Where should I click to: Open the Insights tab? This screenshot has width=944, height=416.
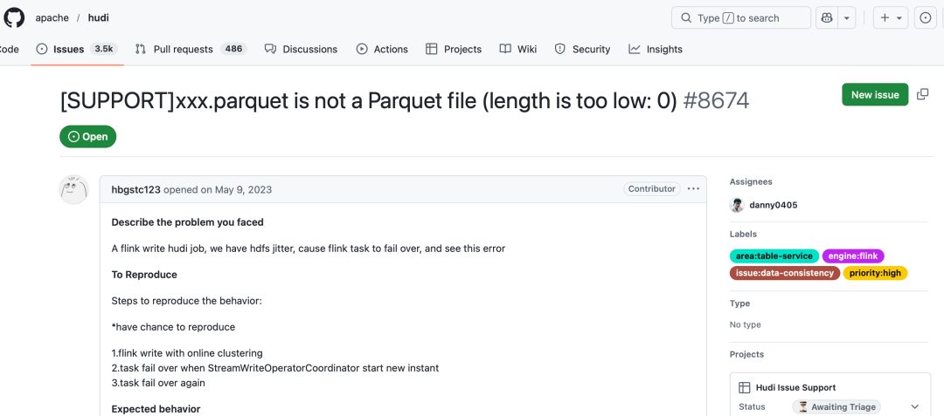655,49
